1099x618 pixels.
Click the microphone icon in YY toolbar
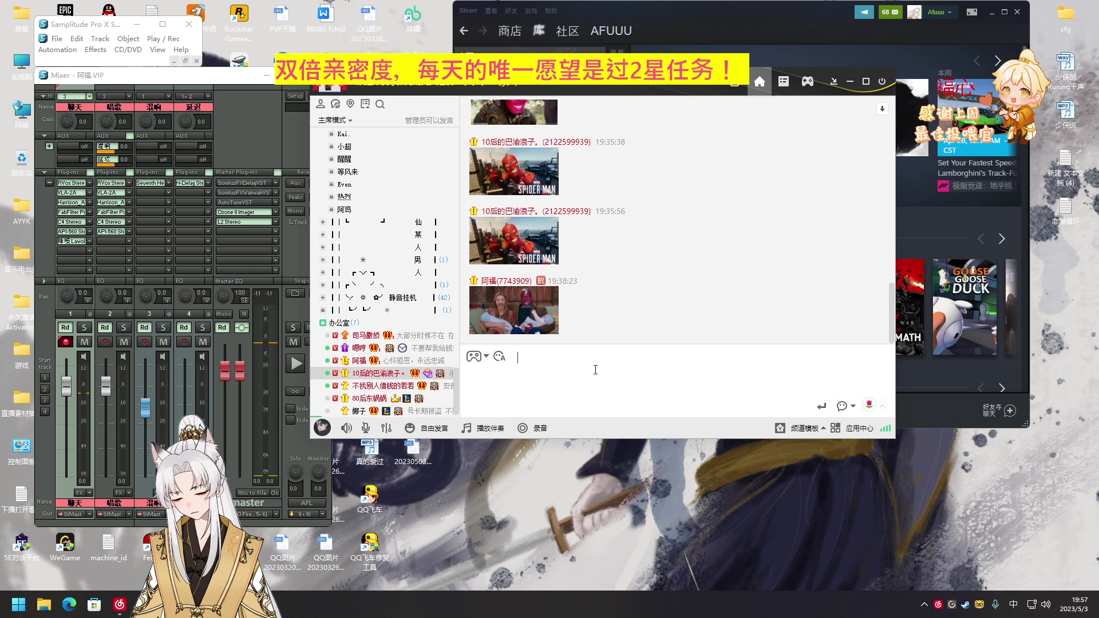click(366, 428)
